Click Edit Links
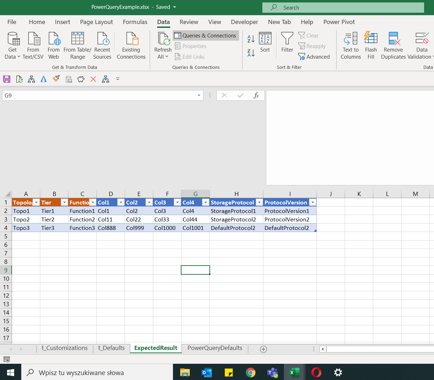The height and width of the screenshot is (380, 434). tap(190, 57)
